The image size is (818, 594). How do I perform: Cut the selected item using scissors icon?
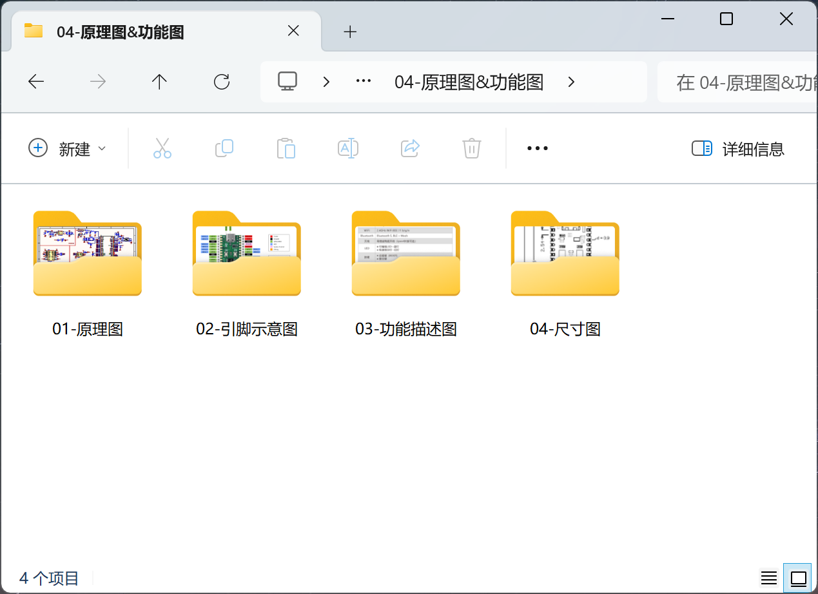coord(162,148)
